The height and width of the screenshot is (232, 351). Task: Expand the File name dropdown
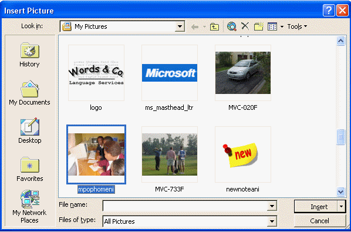coord(272,206)
